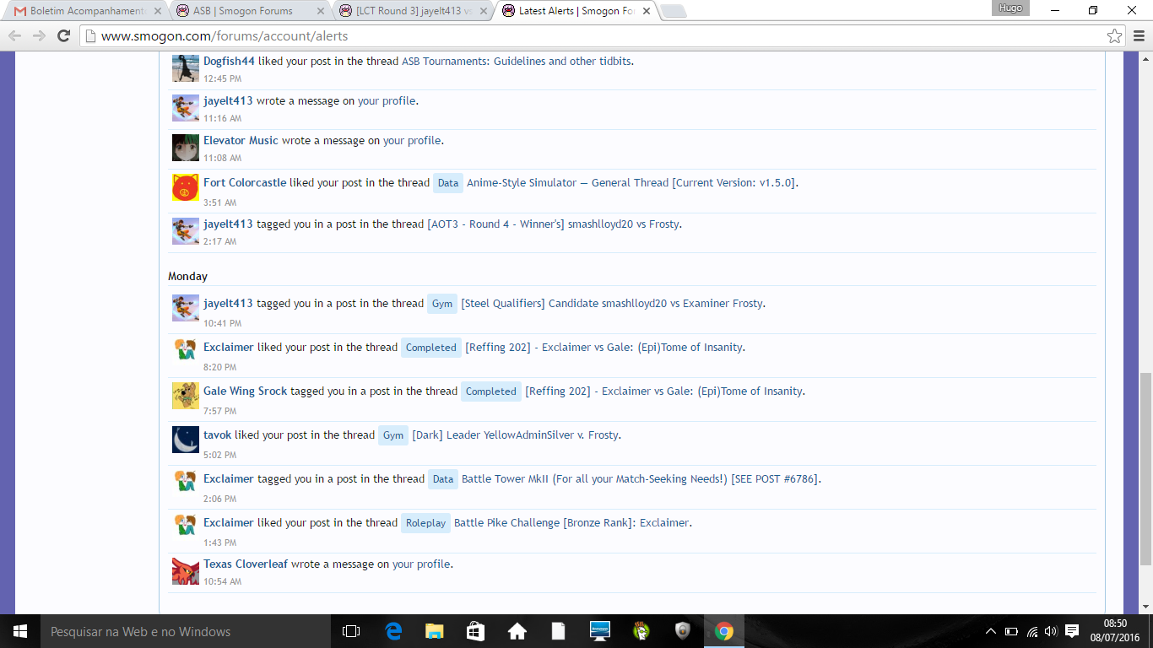This screenshot has height=648, width=1153.
Task: Click Fort Colorcastle's red pig avatar
Action: point(185,187)
